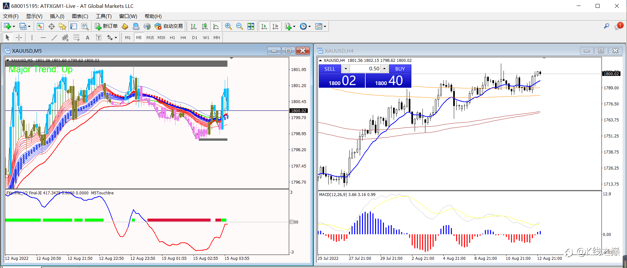Switch to candlestick chart display
Screen dimensions: 627x268
(x=205, y=27)
